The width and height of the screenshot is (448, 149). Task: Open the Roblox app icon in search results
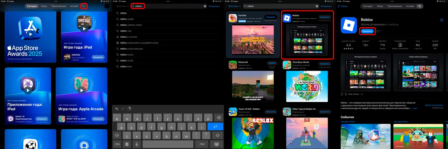(x=287, y=18)
